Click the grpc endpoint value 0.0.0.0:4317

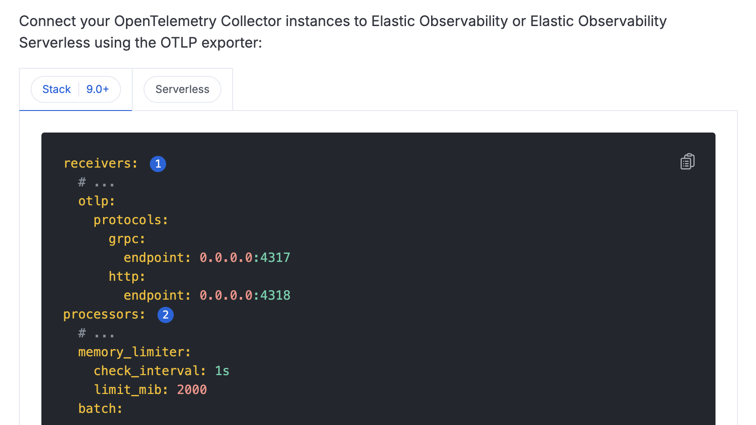pyautogui.click(x=245, y=258)
